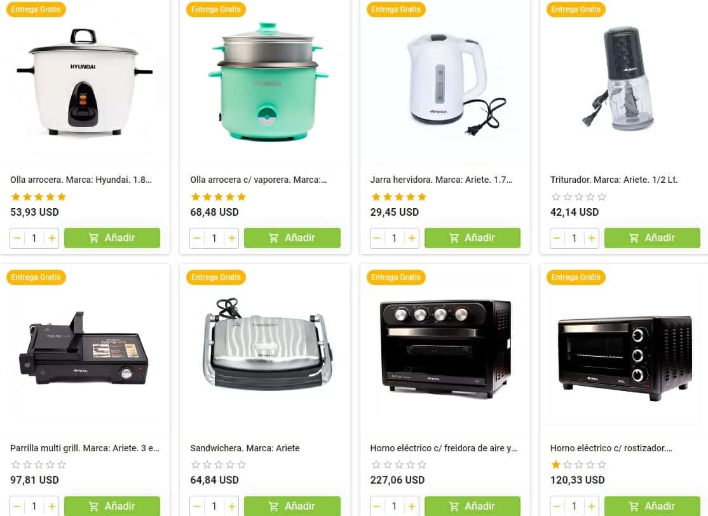View the black air fryer oven image
The height and width of the screenshot is (516, 708).
pos(446,349)
